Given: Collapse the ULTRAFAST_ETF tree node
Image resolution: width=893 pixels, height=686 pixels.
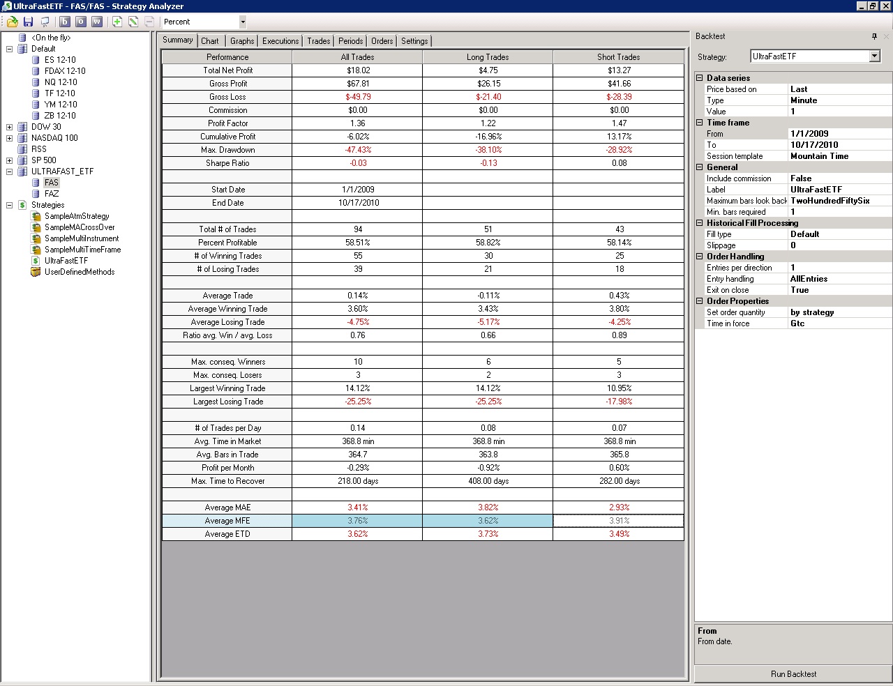Looking at the screenshot, I should coord(9,171).
